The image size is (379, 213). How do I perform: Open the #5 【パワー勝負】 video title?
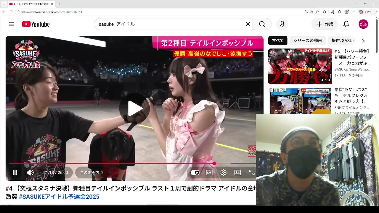pyautogui.click(x=352, y=57)
